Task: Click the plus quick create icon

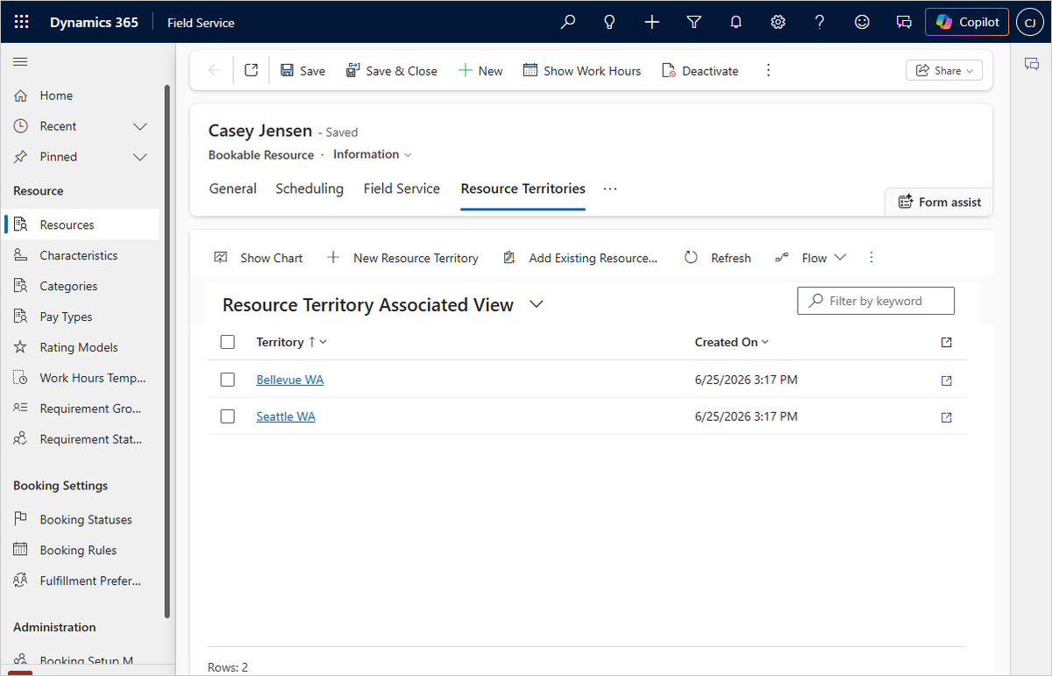Action: pyautogui.click(x=652, y=22)
